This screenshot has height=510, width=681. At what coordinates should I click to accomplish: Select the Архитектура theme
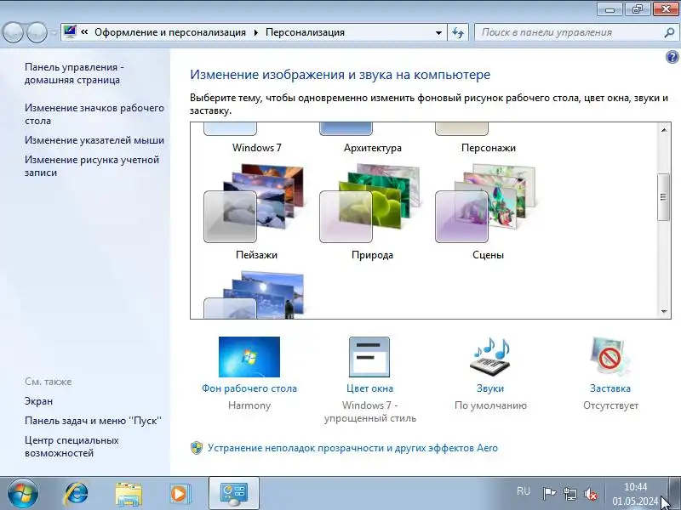tap(372, 139)
